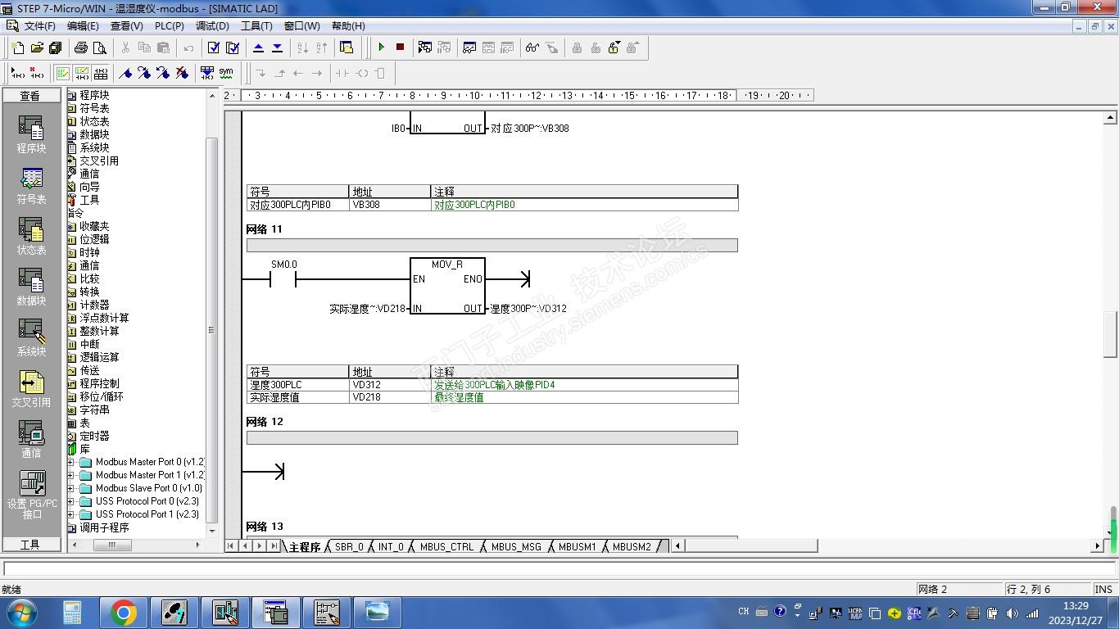Insert a network with the toolbar icon

[x=16, y=73]
